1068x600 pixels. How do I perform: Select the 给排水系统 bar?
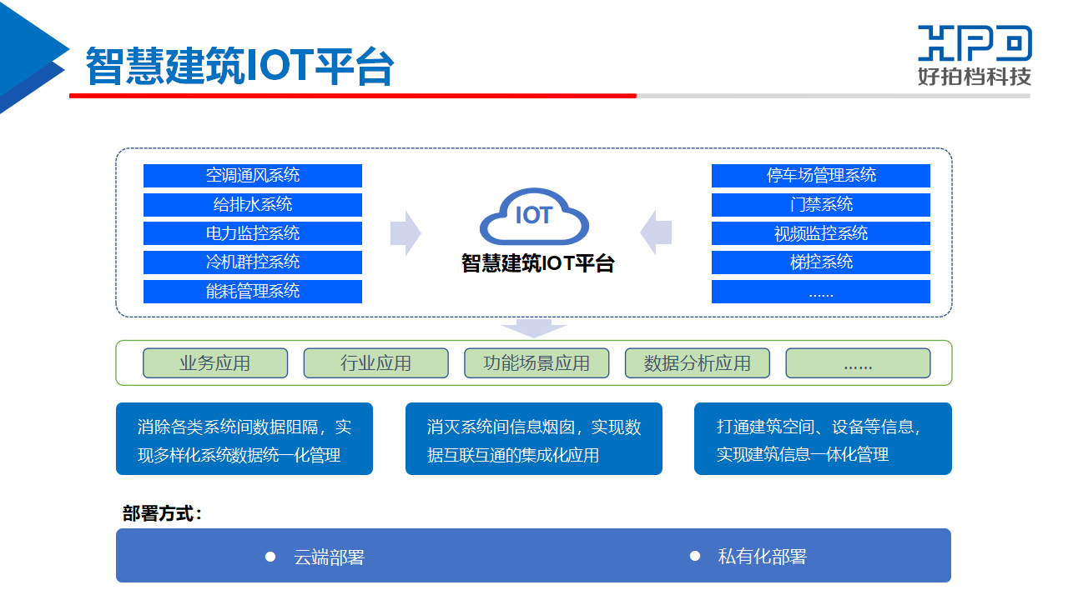point(253,205)
